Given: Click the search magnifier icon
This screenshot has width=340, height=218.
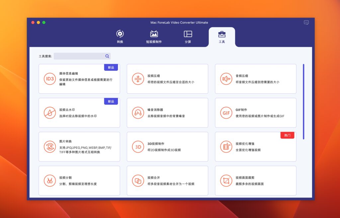Looking at the screenshot, I should pyautogui.click(x=107, y=56).
